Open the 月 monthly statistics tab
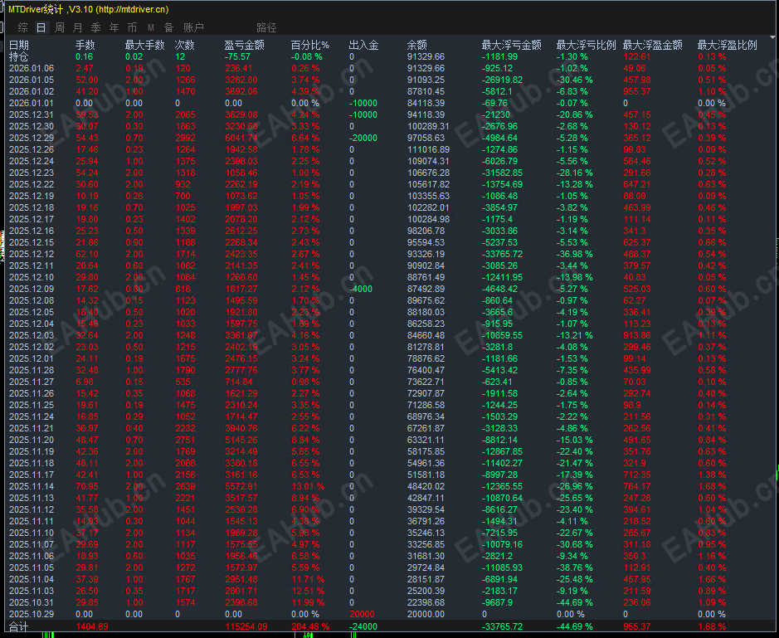The width and height of the screenshot is (779, 638). pyautogui.click(x=78, y=28)
